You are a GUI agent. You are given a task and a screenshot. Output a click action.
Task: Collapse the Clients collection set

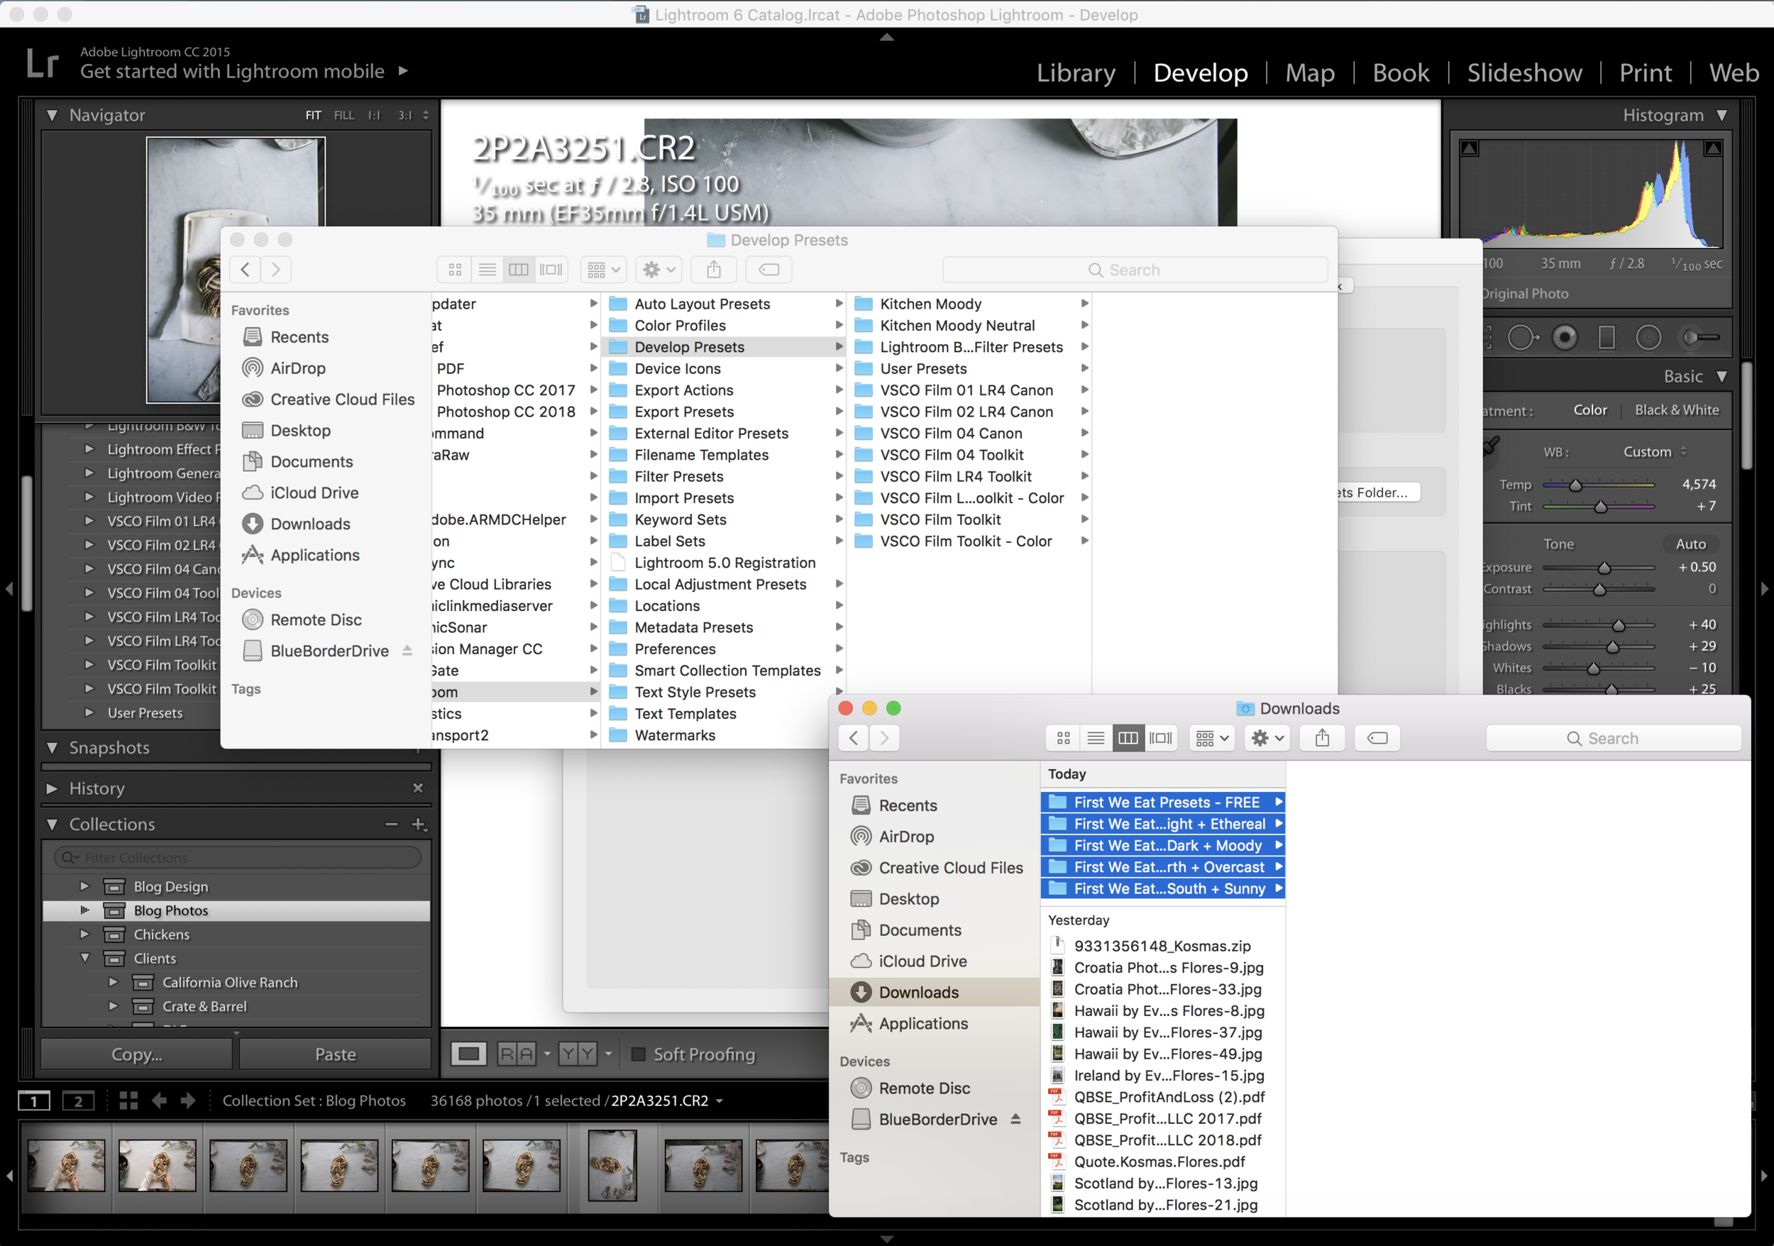(x=84, y=958)
